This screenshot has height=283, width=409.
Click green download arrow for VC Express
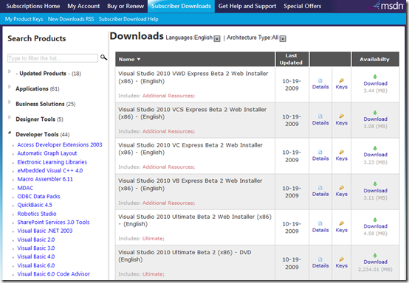point(375,148)
